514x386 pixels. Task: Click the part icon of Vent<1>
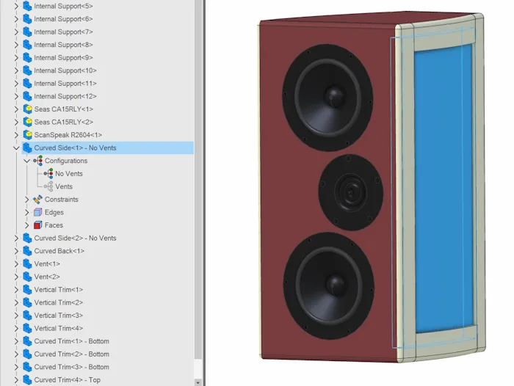click(28, 263)
